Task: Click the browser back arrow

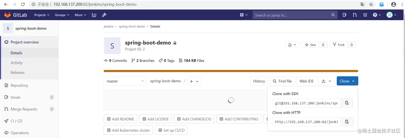Action: [6, 4]
